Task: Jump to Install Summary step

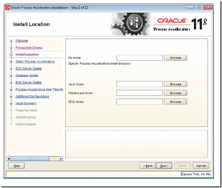Action: click(x=26, y=103)
